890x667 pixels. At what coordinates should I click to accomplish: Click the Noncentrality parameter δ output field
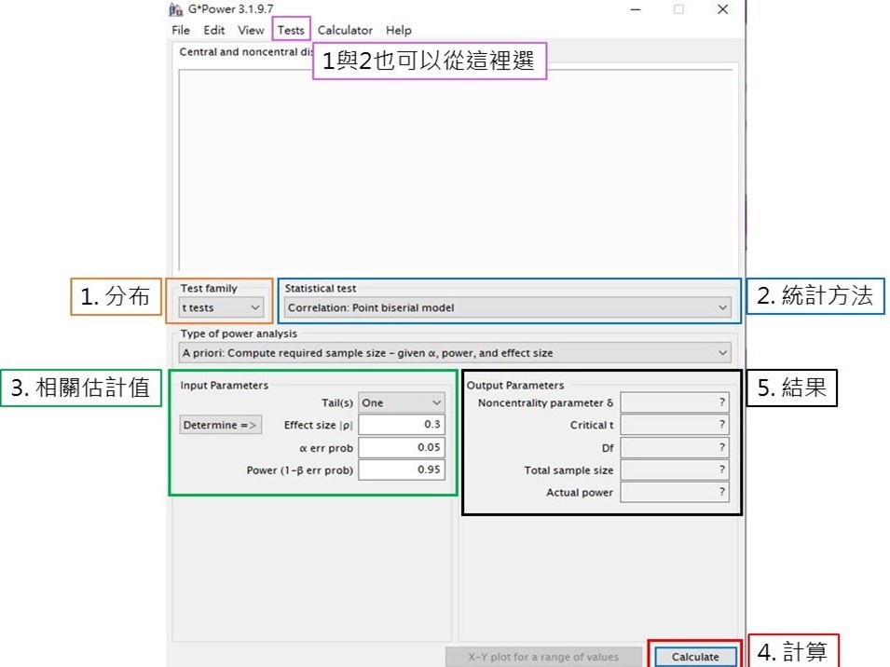click(675, 402)
